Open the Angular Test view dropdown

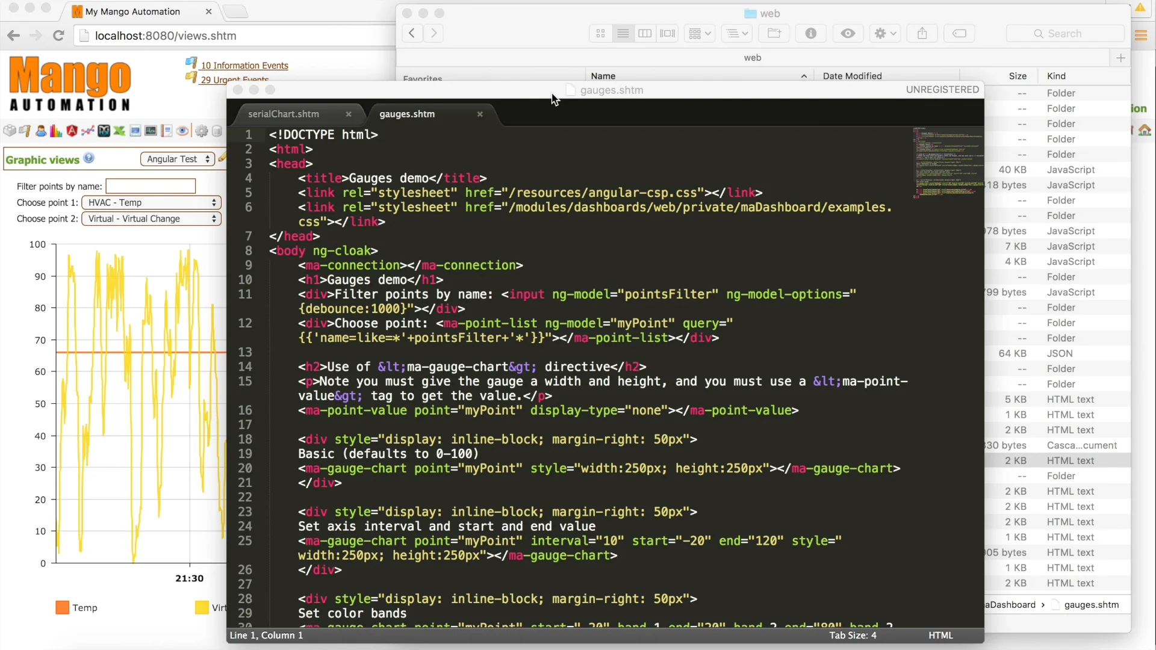(178, 159)
